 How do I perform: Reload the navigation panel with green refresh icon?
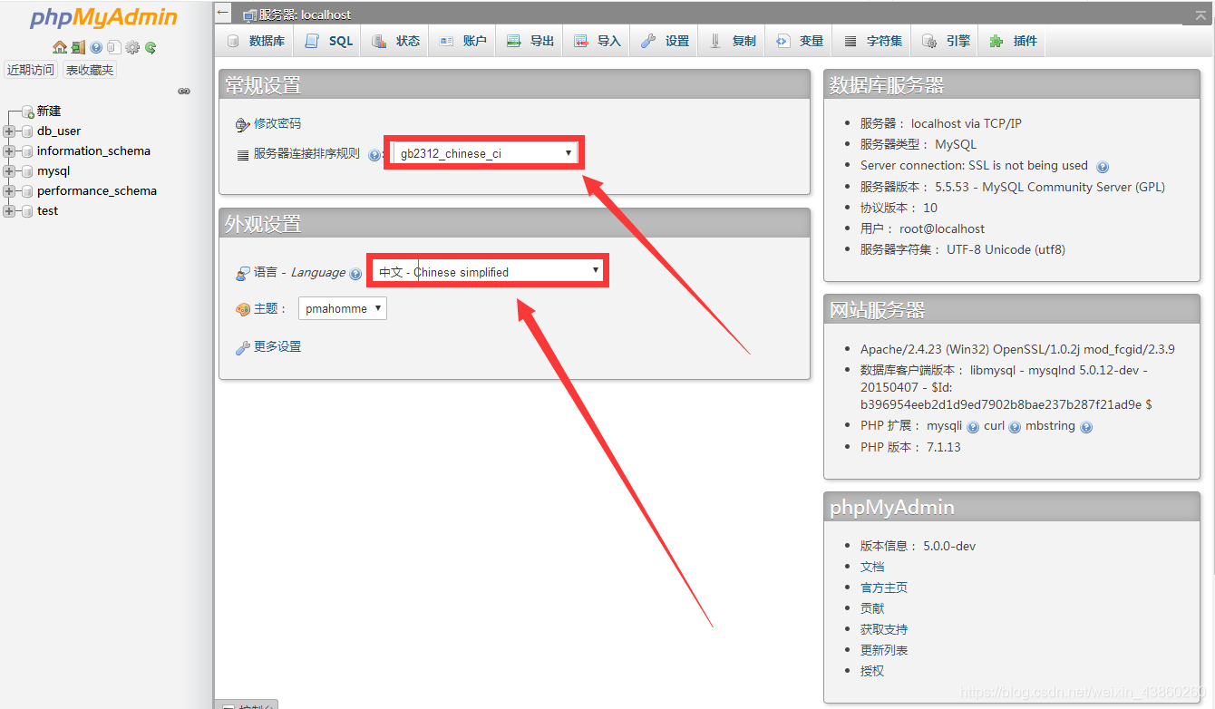coord(151,47)
